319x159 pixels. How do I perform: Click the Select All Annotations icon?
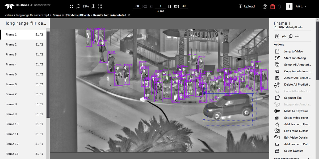click(277, 65)
